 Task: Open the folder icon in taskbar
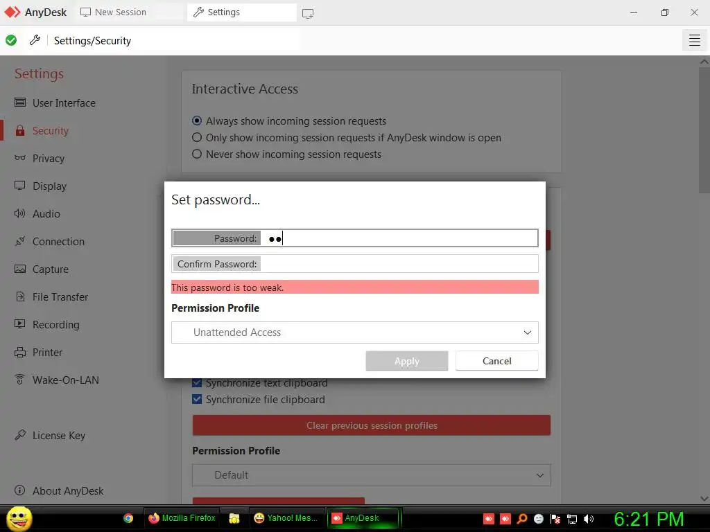point(234,518)
